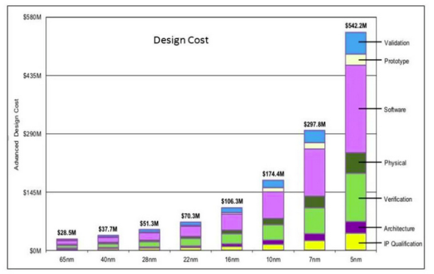The image size is (434, 274).
Task: Click the $435M y-axis tick label
Action: pos(31,76)
